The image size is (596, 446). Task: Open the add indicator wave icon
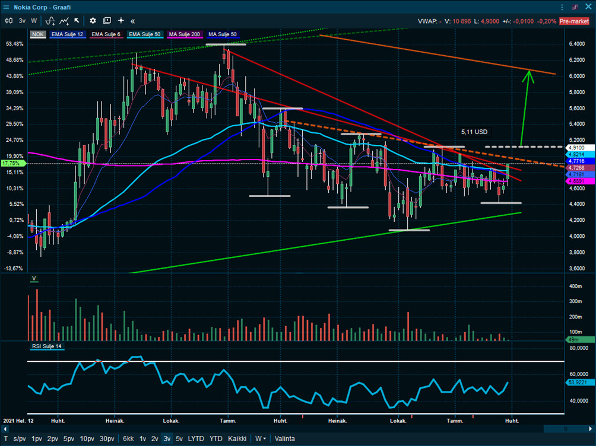tap(50, 20)
